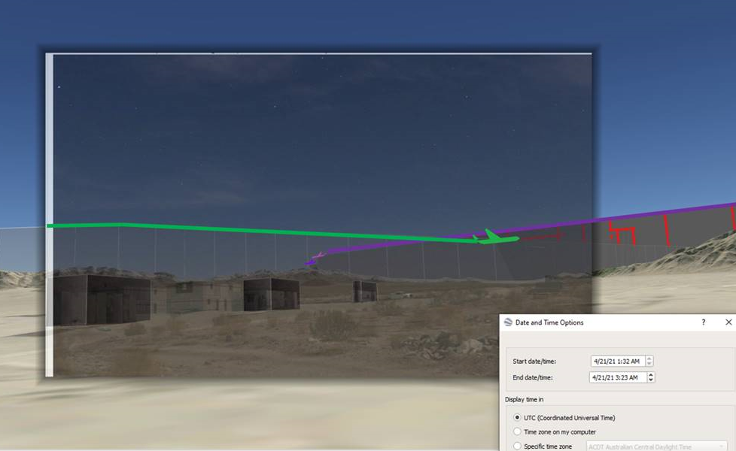Viewport: 736px width, 451px height.
Task: Click the End date/time input field
Action: tap(617, 377)
